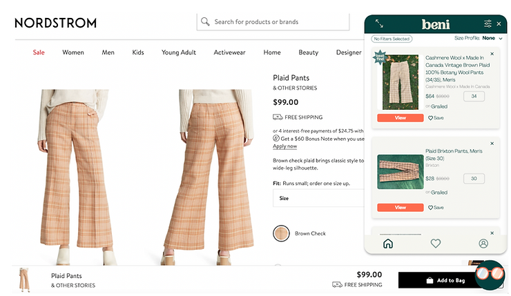Image resolution: width=511 pixels, height=296 pixels.
Task: Toggle the No Filters Selected chip
Action: 392,39
